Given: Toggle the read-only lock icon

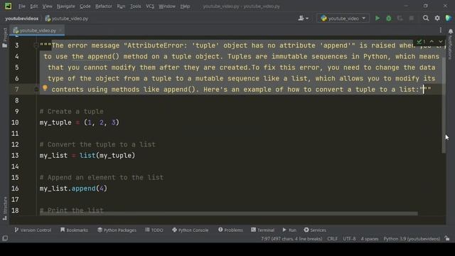Looking at the screenshot, I should pos(447,239).
